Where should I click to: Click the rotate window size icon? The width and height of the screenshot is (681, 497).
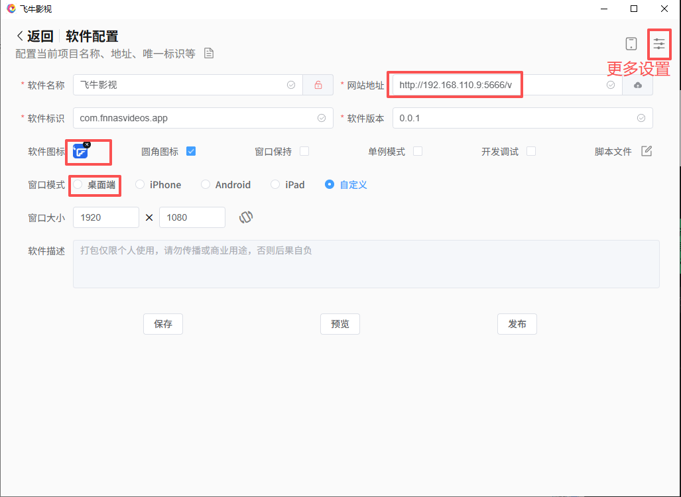coord(246,217)
